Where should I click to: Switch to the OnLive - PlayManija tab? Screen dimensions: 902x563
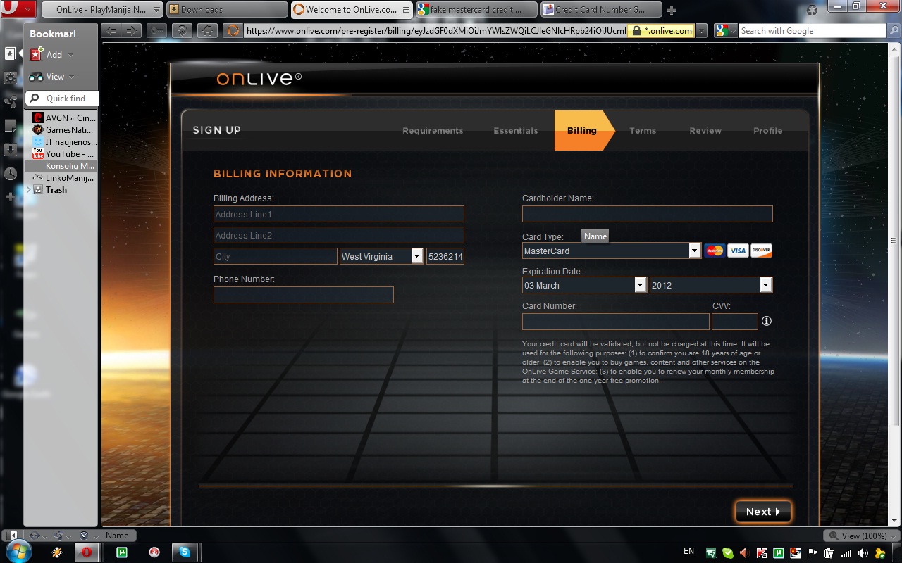pos(102,10)
